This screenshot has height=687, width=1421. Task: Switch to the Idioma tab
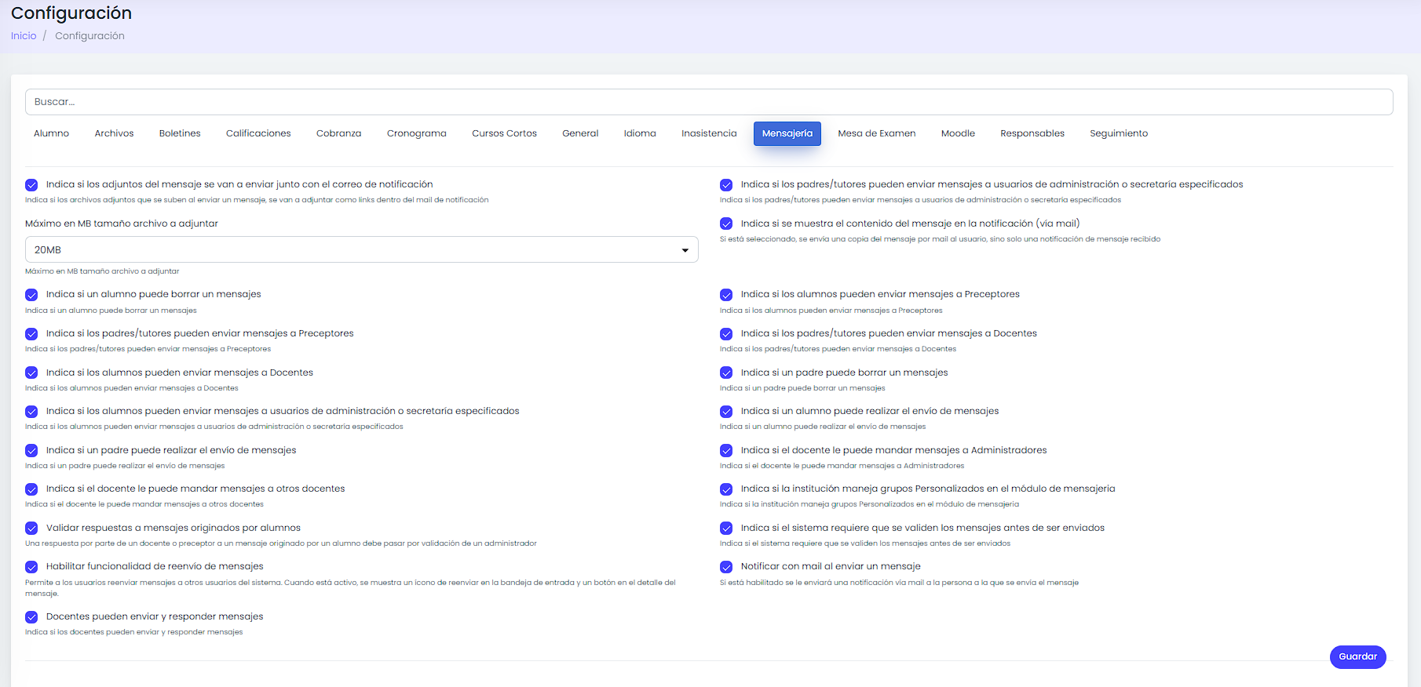tap(640, 133)
